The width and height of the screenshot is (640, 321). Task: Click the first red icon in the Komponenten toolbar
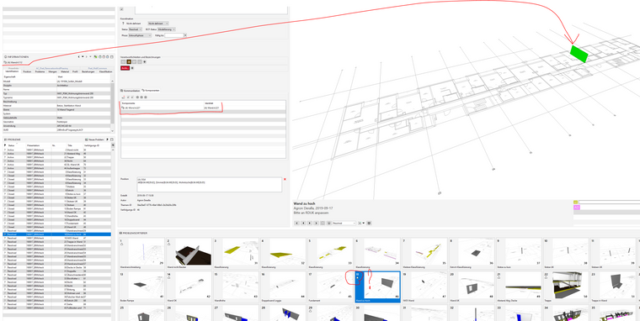(x=123, y=97)
